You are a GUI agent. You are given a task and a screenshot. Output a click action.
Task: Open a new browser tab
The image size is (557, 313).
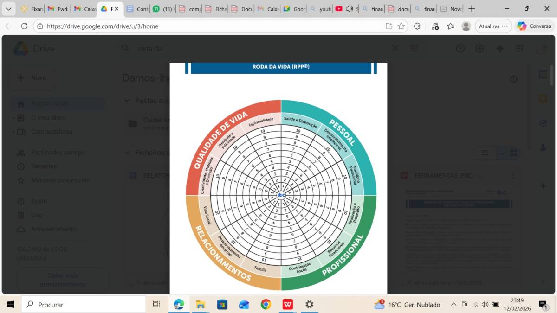(x=472, y=9)
